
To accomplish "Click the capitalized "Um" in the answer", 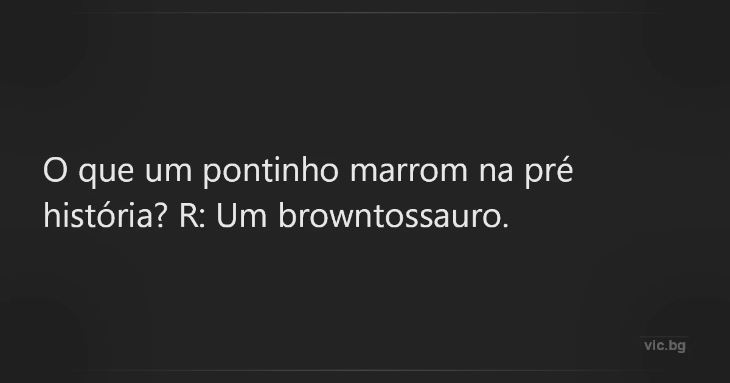I will tap(242, 217).
